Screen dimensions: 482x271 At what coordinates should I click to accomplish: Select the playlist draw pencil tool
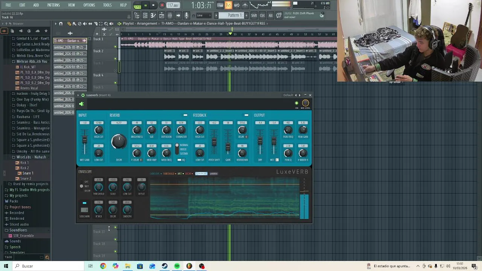point(69,23)
